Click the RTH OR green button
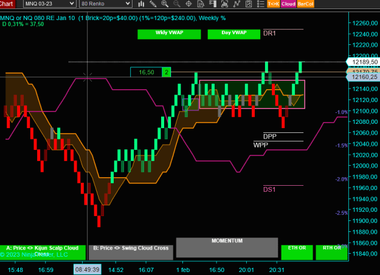Screen dimensions: 380x275 [331, 253]
